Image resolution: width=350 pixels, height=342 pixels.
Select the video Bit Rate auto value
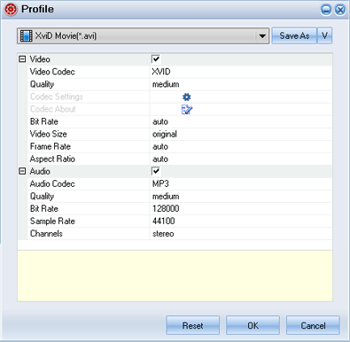pos(160,121)
